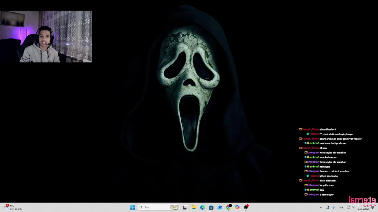Click username Sancak_Skitro beside 'öf nani'
378x212 pixels.
(x=310, y=148)
